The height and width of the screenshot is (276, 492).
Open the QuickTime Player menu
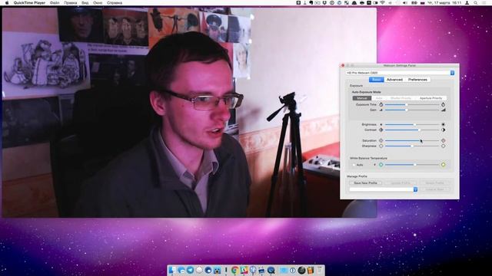(x=29, y=2)
